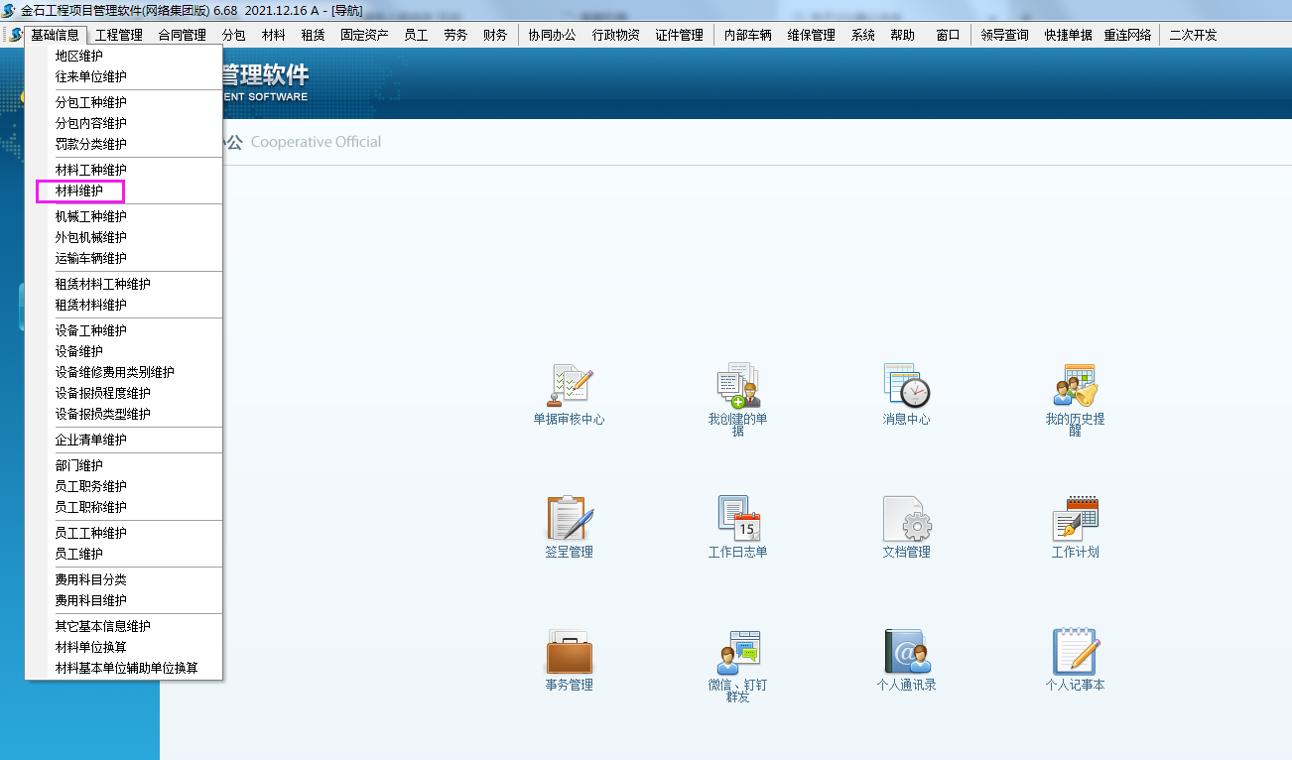Open the 个人记事本 notepad icon
This screenshot has height=760, width=1292.
pyautogui.click(x=1075, y=652)
